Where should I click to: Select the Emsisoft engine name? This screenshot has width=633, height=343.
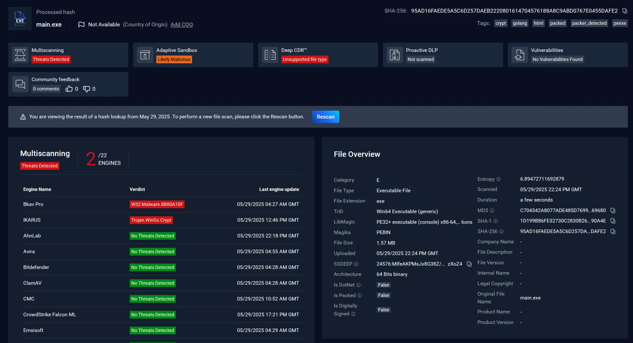click(33, 330)
